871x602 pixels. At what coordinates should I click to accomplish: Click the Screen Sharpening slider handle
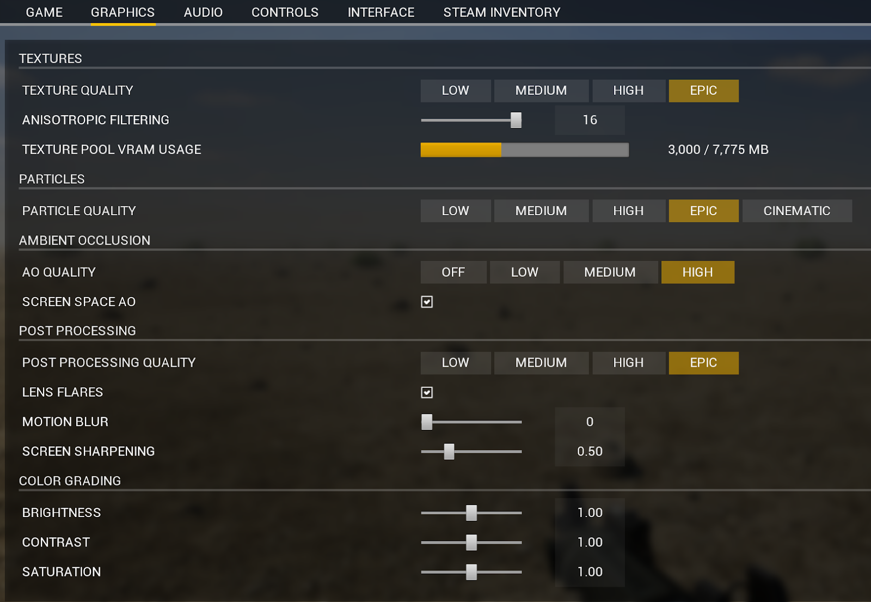449,452
